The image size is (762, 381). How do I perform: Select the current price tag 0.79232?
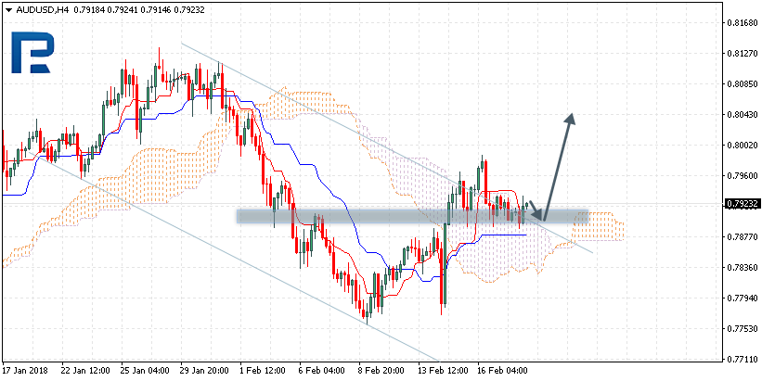click(741, 204)
